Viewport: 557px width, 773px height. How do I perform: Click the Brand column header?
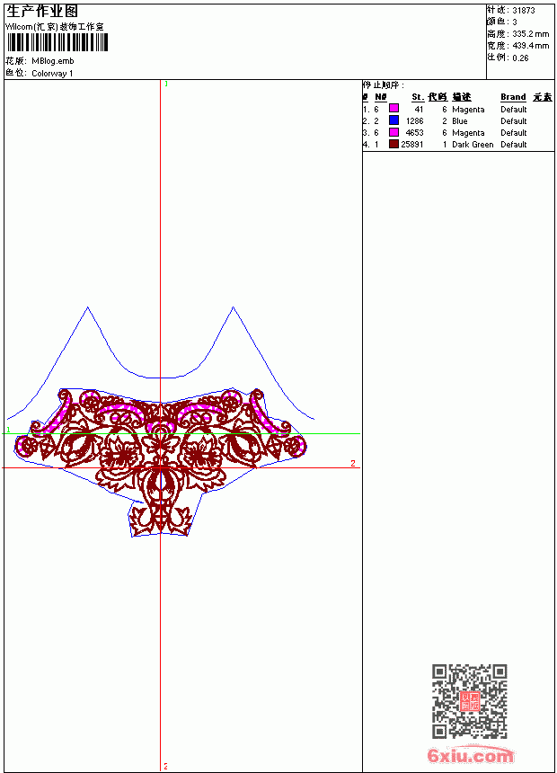point(513,97)
